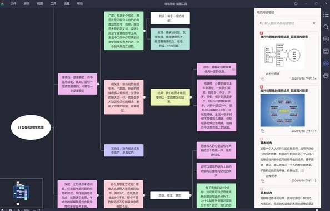The width and height of the screenshot is (330, 211).
Task: Clear the reading notes search box
Action: [x=314, y=23]
